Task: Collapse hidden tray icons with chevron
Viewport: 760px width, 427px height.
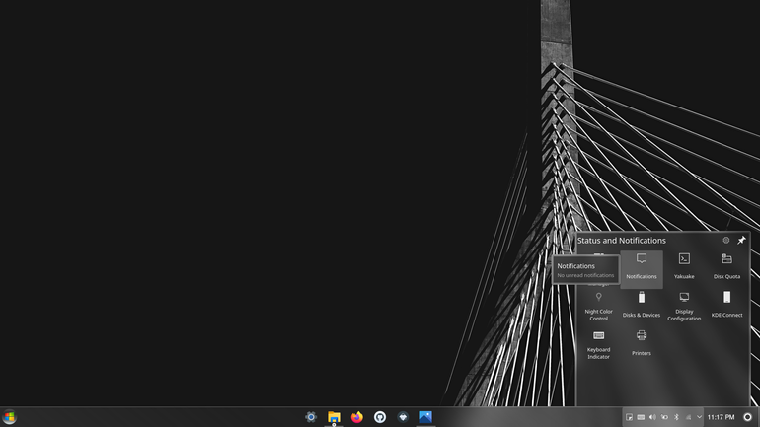Action: [699, 417]
